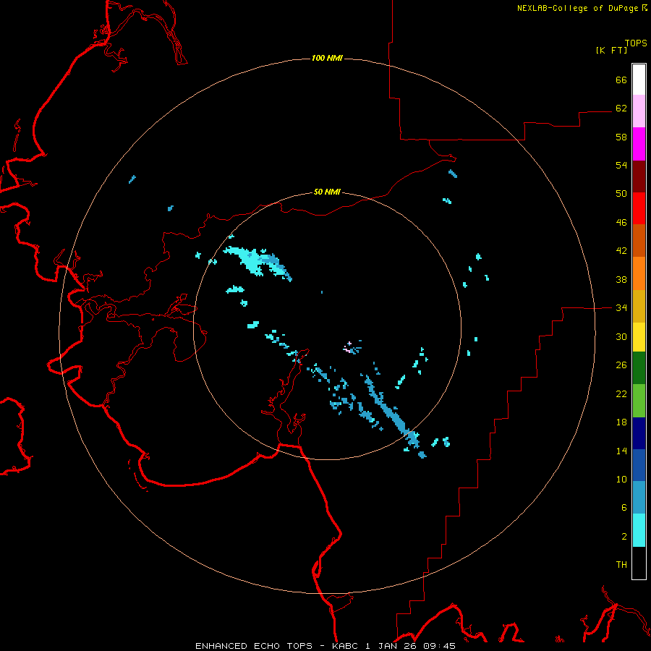Click the gold 34-38 kft legend swatch
This screenshot has height=651, width=651.
pyautogui.click(x=639, y=306)
